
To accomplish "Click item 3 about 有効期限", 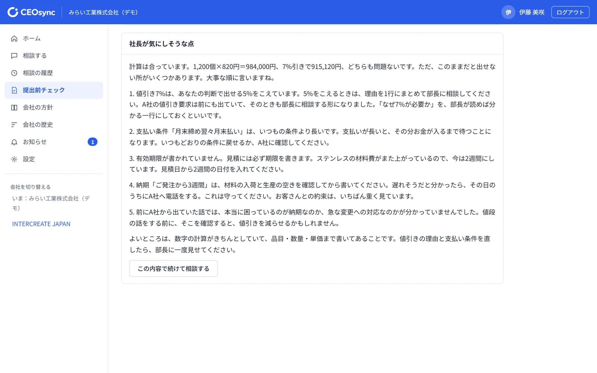I will (312, 164).
